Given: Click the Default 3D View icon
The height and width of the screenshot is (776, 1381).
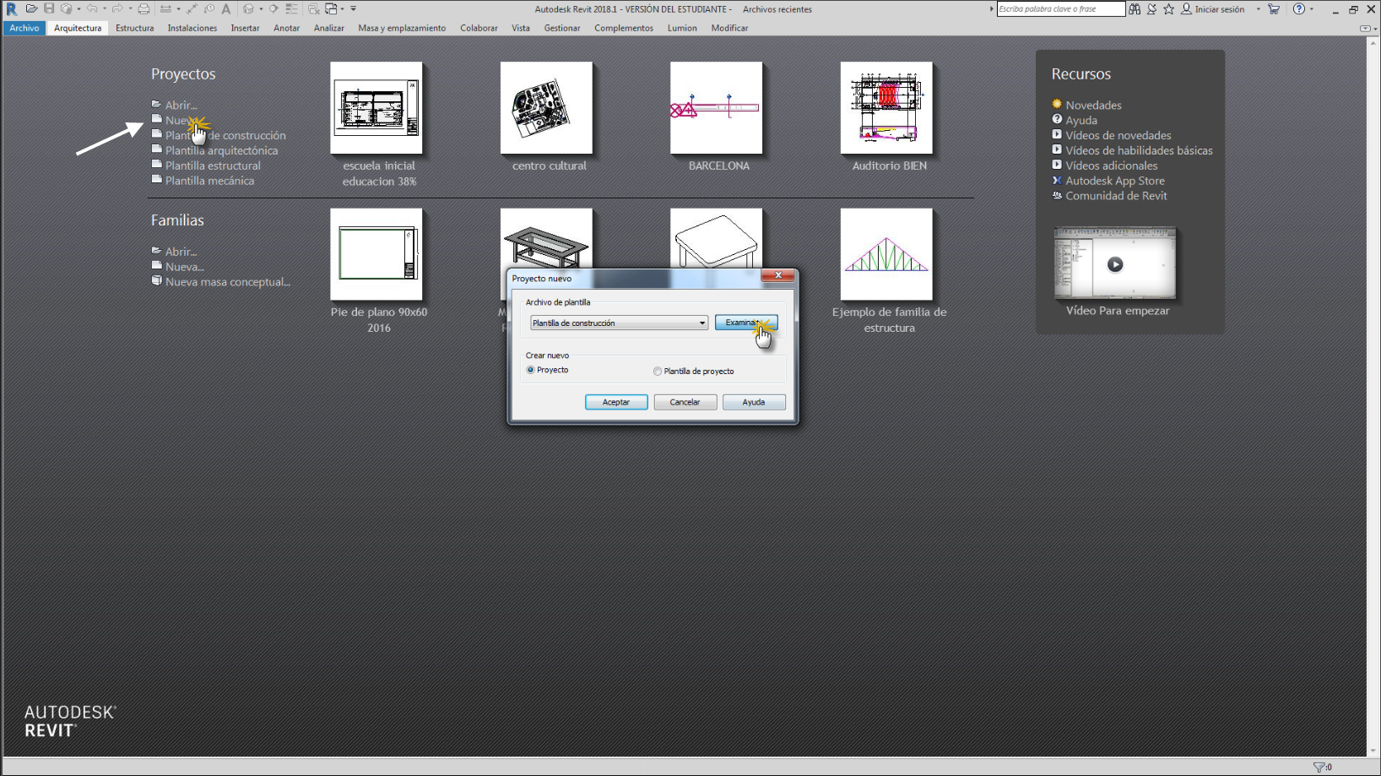Looking at the screenshot, I should click(x=248, y=8).
